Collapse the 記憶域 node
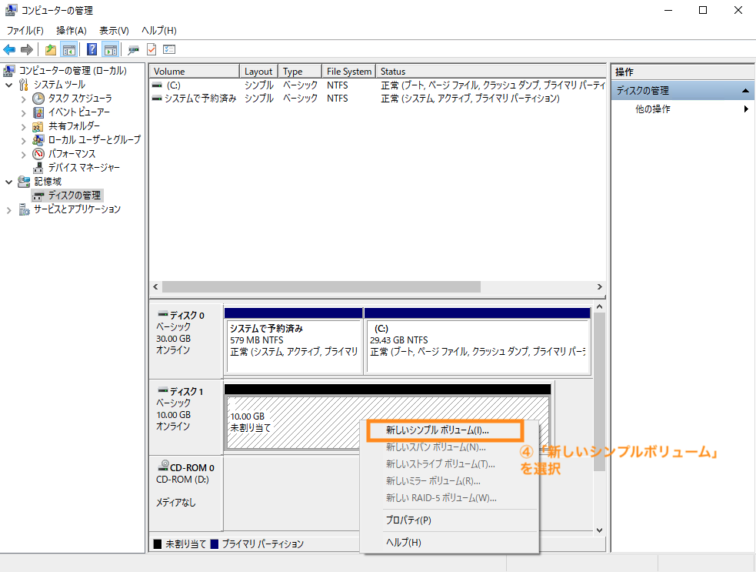This screenshot has width=756, height=572. point(8,182)
